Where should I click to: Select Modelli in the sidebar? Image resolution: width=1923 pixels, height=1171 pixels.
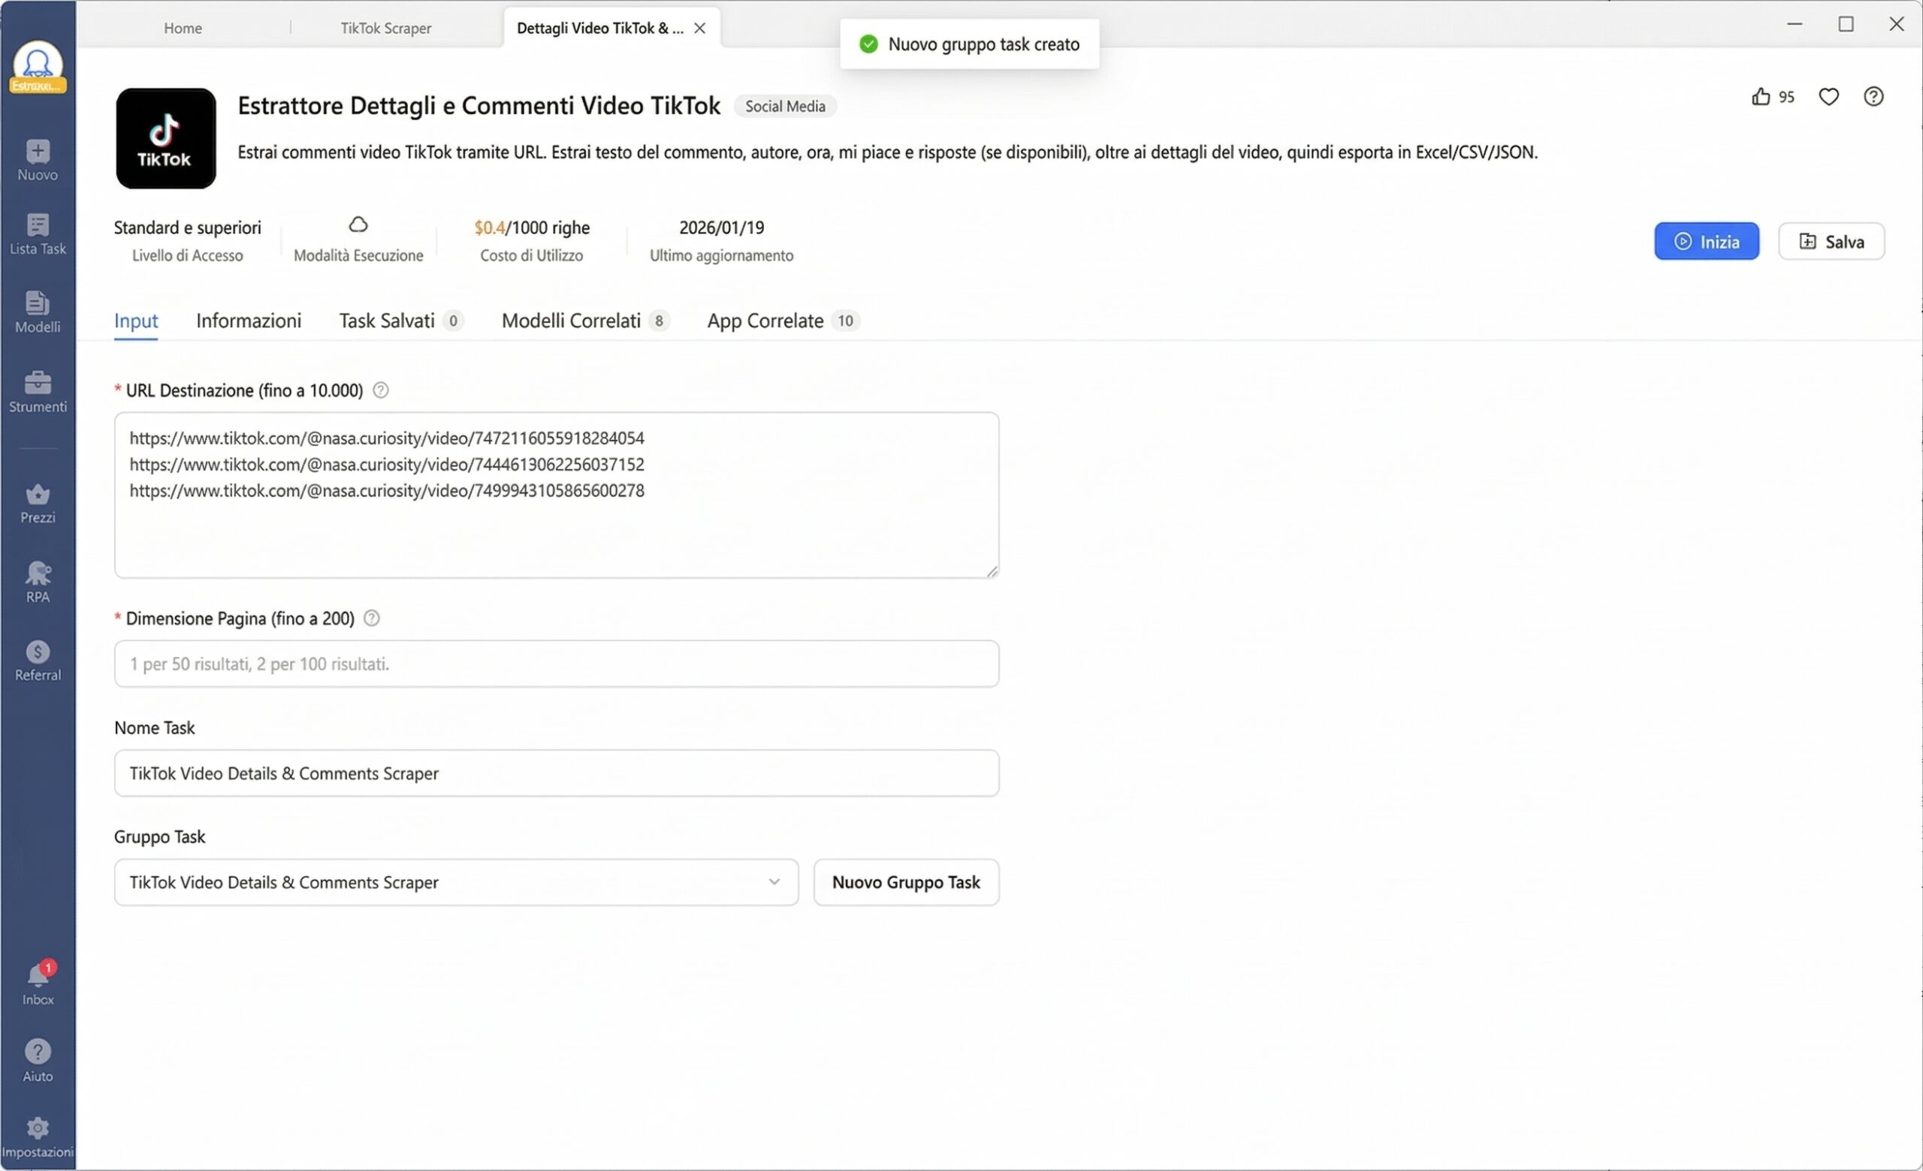pyautogui.click(x=38, y=312)
